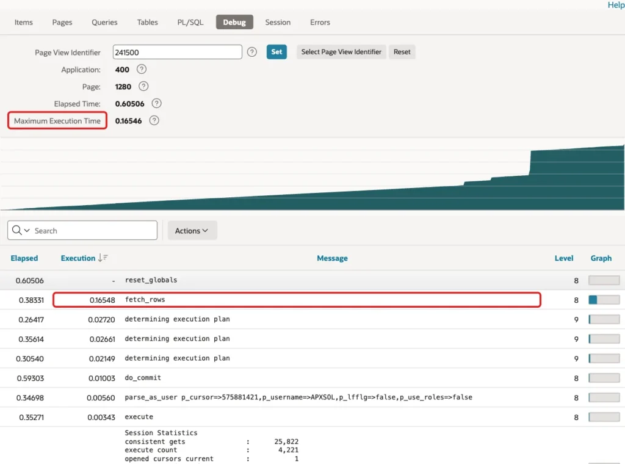This screenshot has height=464, width=625.
Task: Go to the PL/SQL tab
Action: 190,23
